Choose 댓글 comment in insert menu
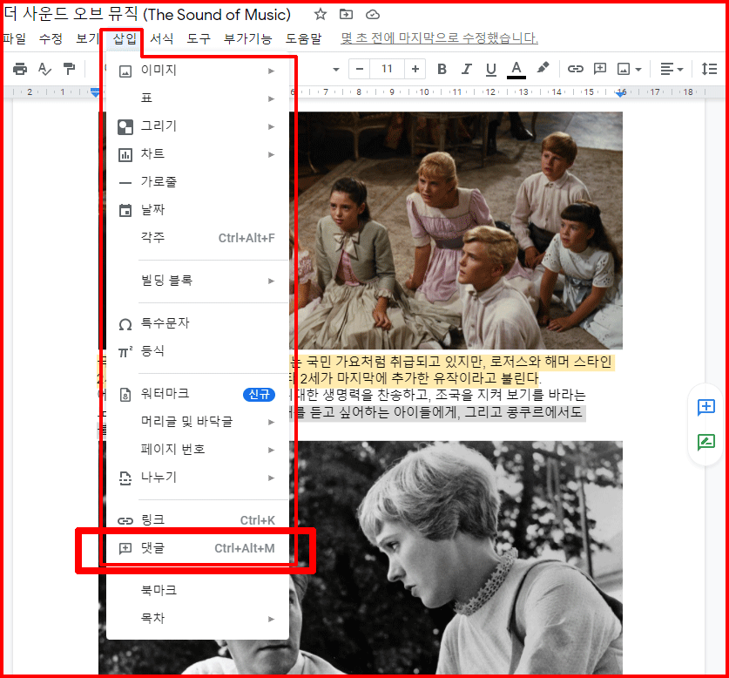This screenshot has height=678, width=729. (198, 548)
